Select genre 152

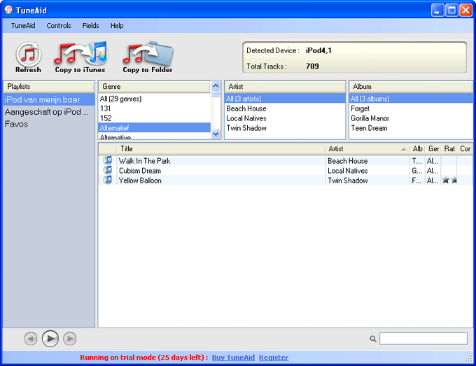coord(155,118)
